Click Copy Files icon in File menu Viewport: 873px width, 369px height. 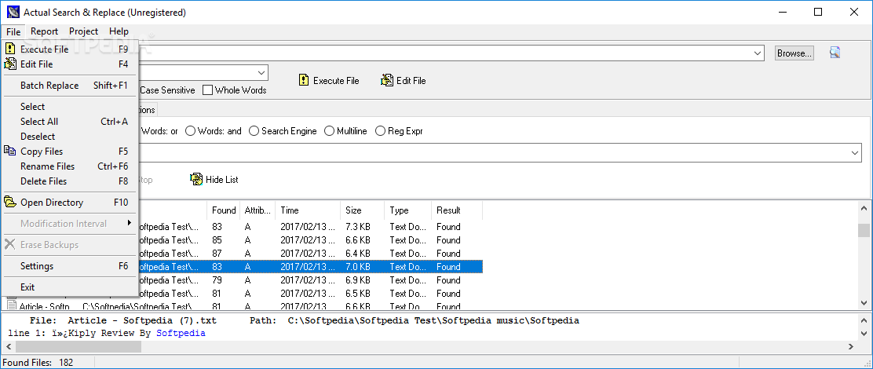[10, 151]
